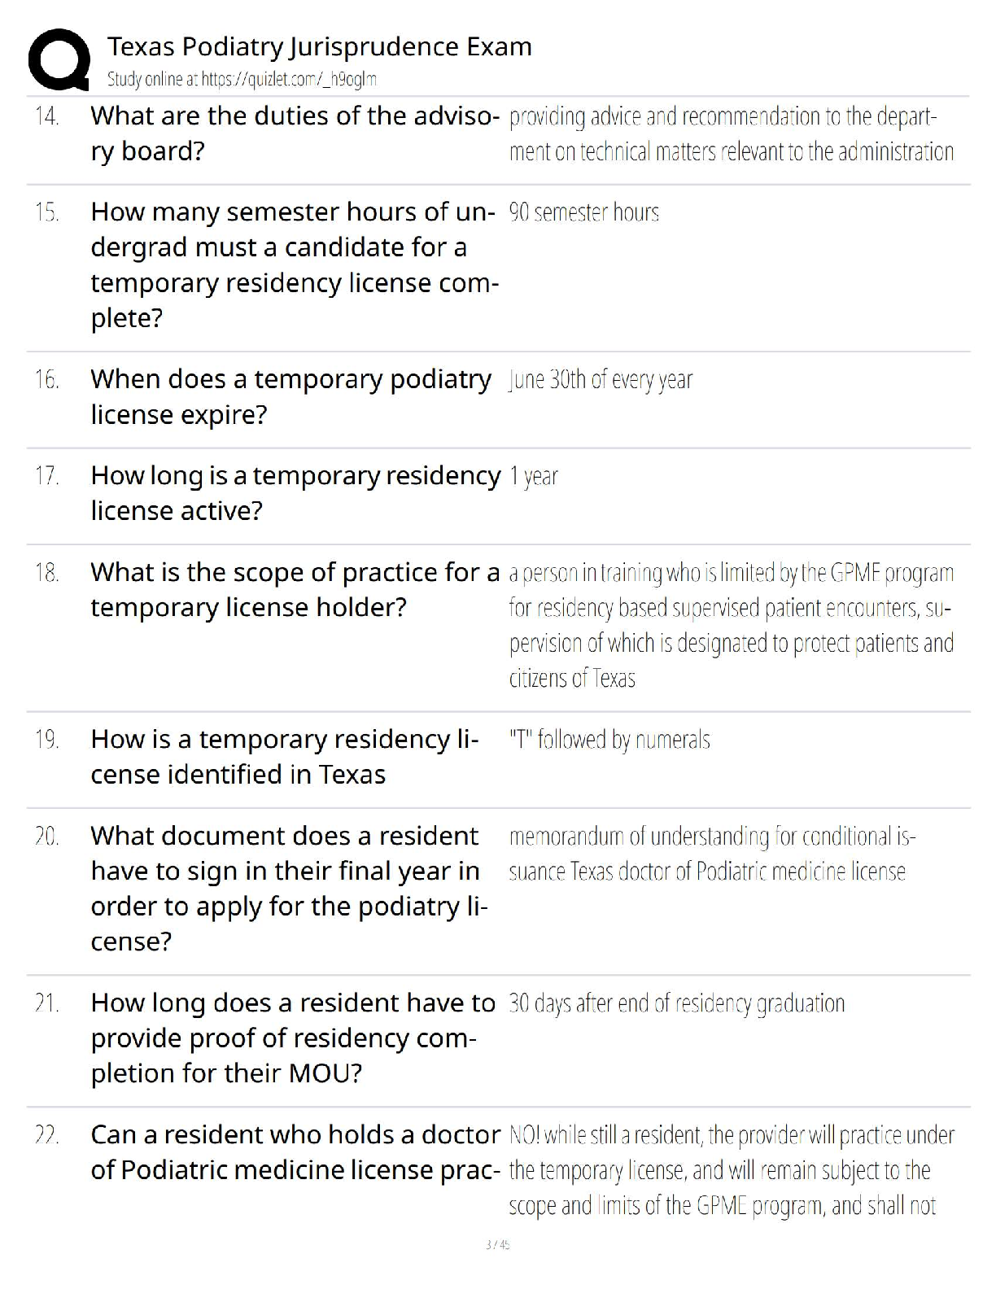Select the answer '1 year'
This screenshot has height=1289, width=996.
(x=533, y=476)
